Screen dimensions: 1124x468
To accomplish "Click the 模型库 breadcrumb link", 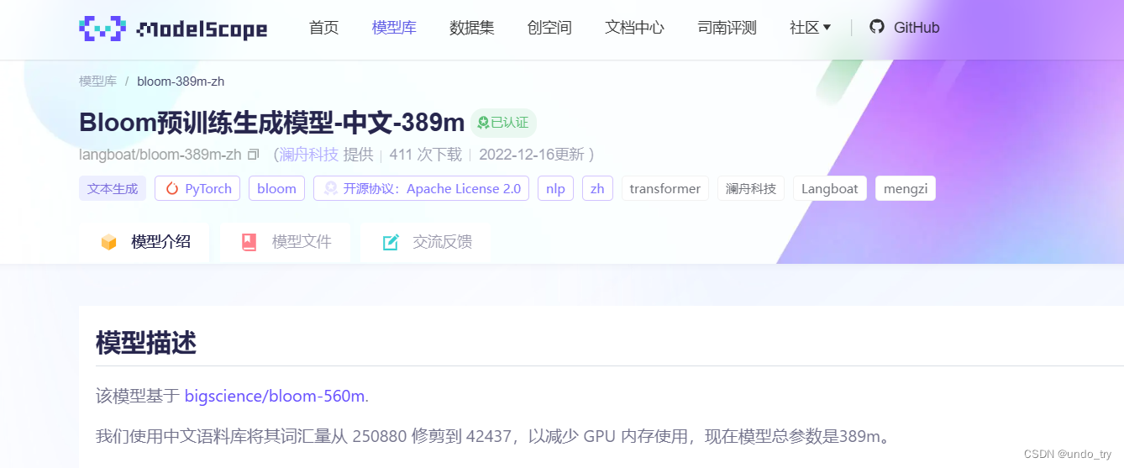I will coord(97,82).
